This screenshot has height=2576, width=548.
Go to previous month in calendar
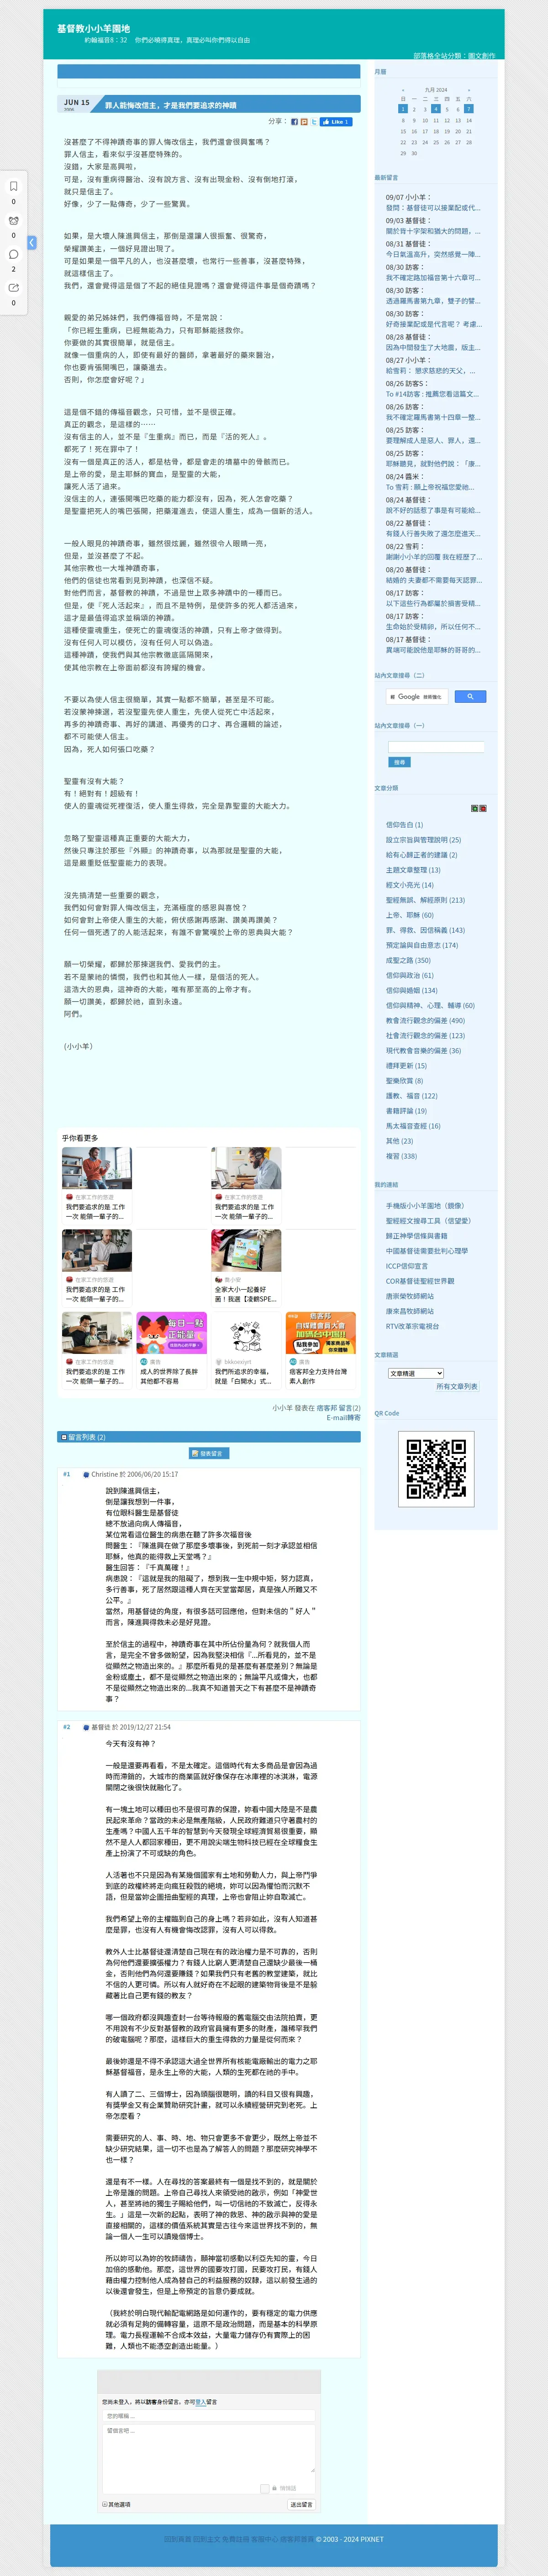(403, 90)
